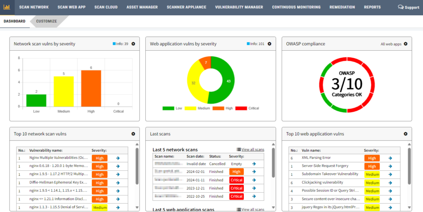Click arrow next to XML Parsing Error

pyautogui.click(x=390, y=158)
